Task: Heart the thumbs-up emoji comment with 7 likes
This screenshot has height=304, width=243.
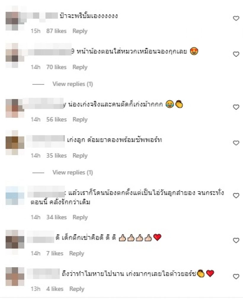Action: [x=236, y=241]
